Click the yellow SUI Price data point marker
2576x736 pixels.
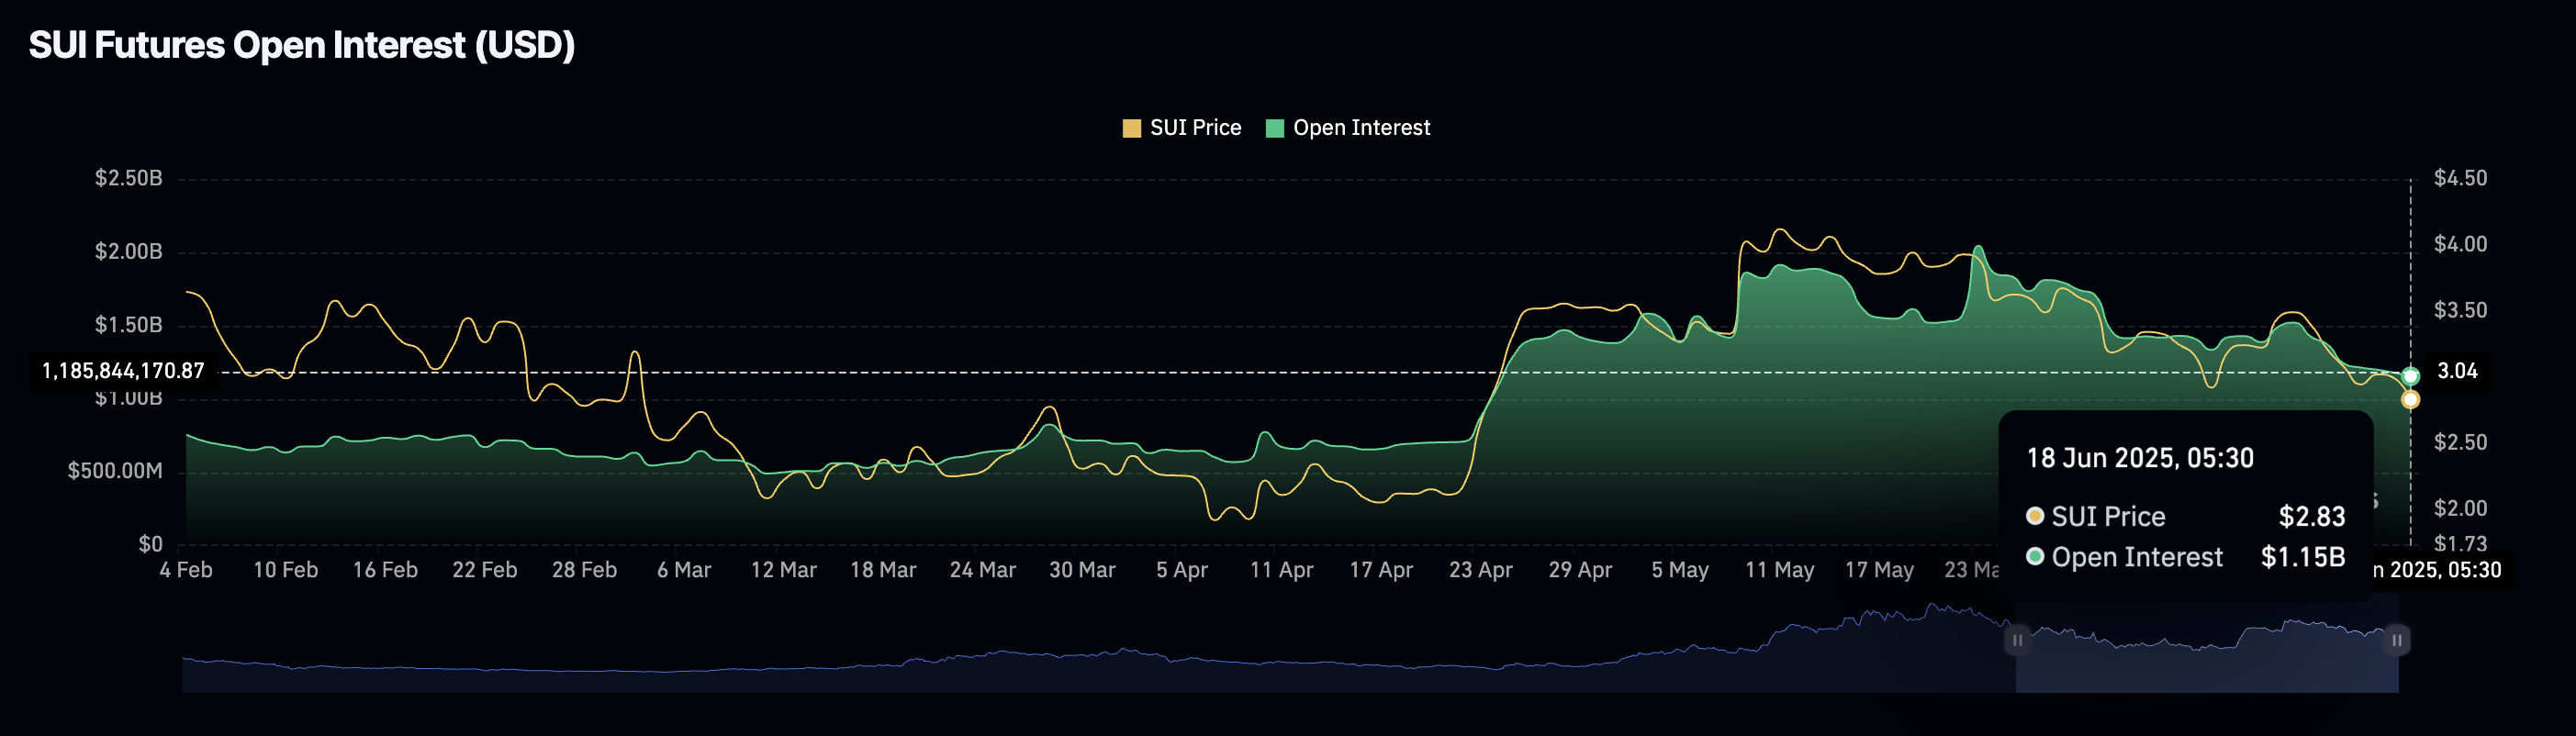2410,399
